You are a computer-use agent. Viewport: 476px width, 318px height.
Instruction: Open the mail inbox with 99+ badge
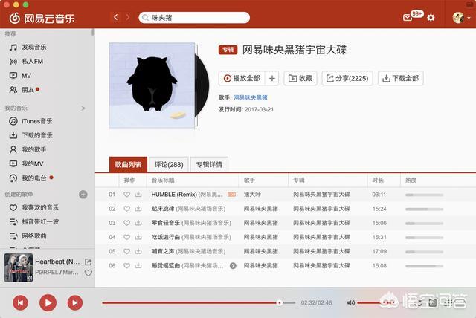(408, 17)
